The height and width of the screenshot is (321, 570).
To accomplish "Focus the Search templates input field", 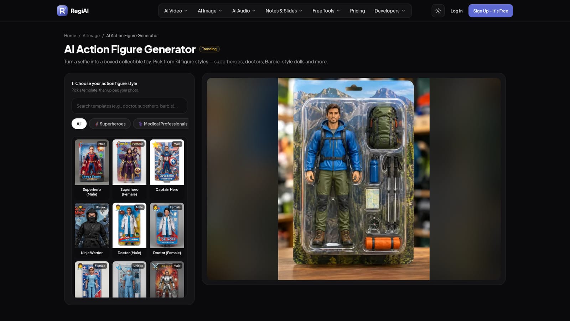I will coord(129,106).
